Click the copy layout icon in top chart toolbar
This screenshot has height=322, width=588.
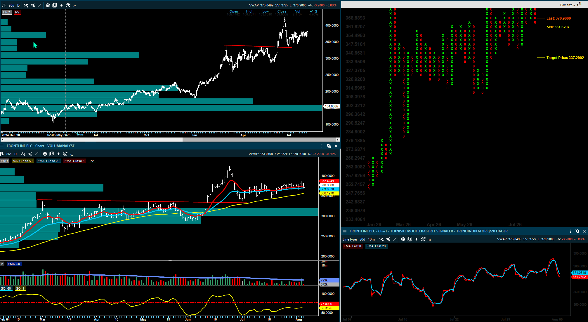[55, 5]
